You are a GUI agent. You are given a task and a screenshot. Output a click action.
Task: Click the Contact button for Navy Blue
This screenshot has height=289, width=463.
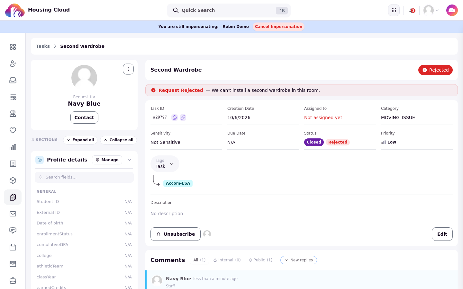(x=84, y=118)
